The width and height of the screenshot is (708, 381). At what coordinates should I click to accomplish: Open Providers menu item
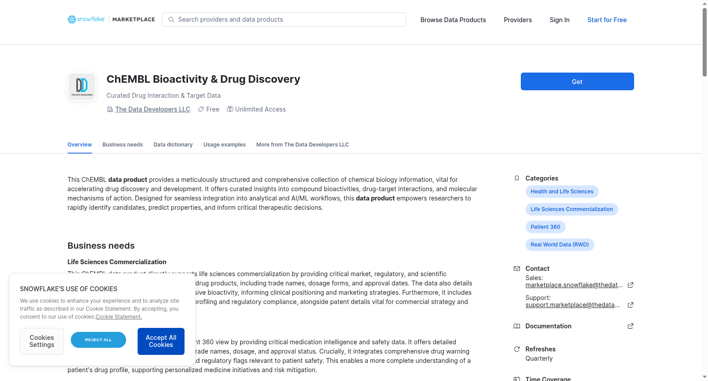coord(518,20)
